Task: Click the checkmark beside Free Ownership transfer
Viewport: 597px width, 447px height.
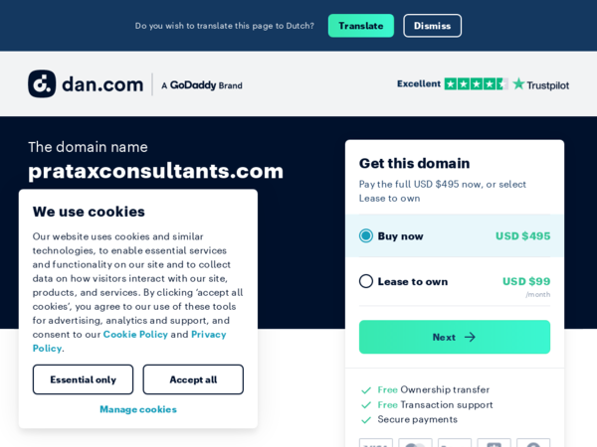Action: click(x=366, y=390)
